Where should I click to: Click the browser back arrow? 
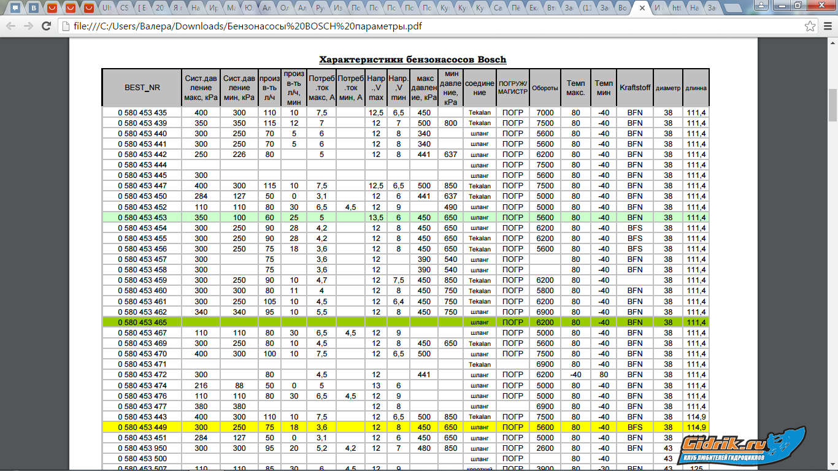click(10, 26)
